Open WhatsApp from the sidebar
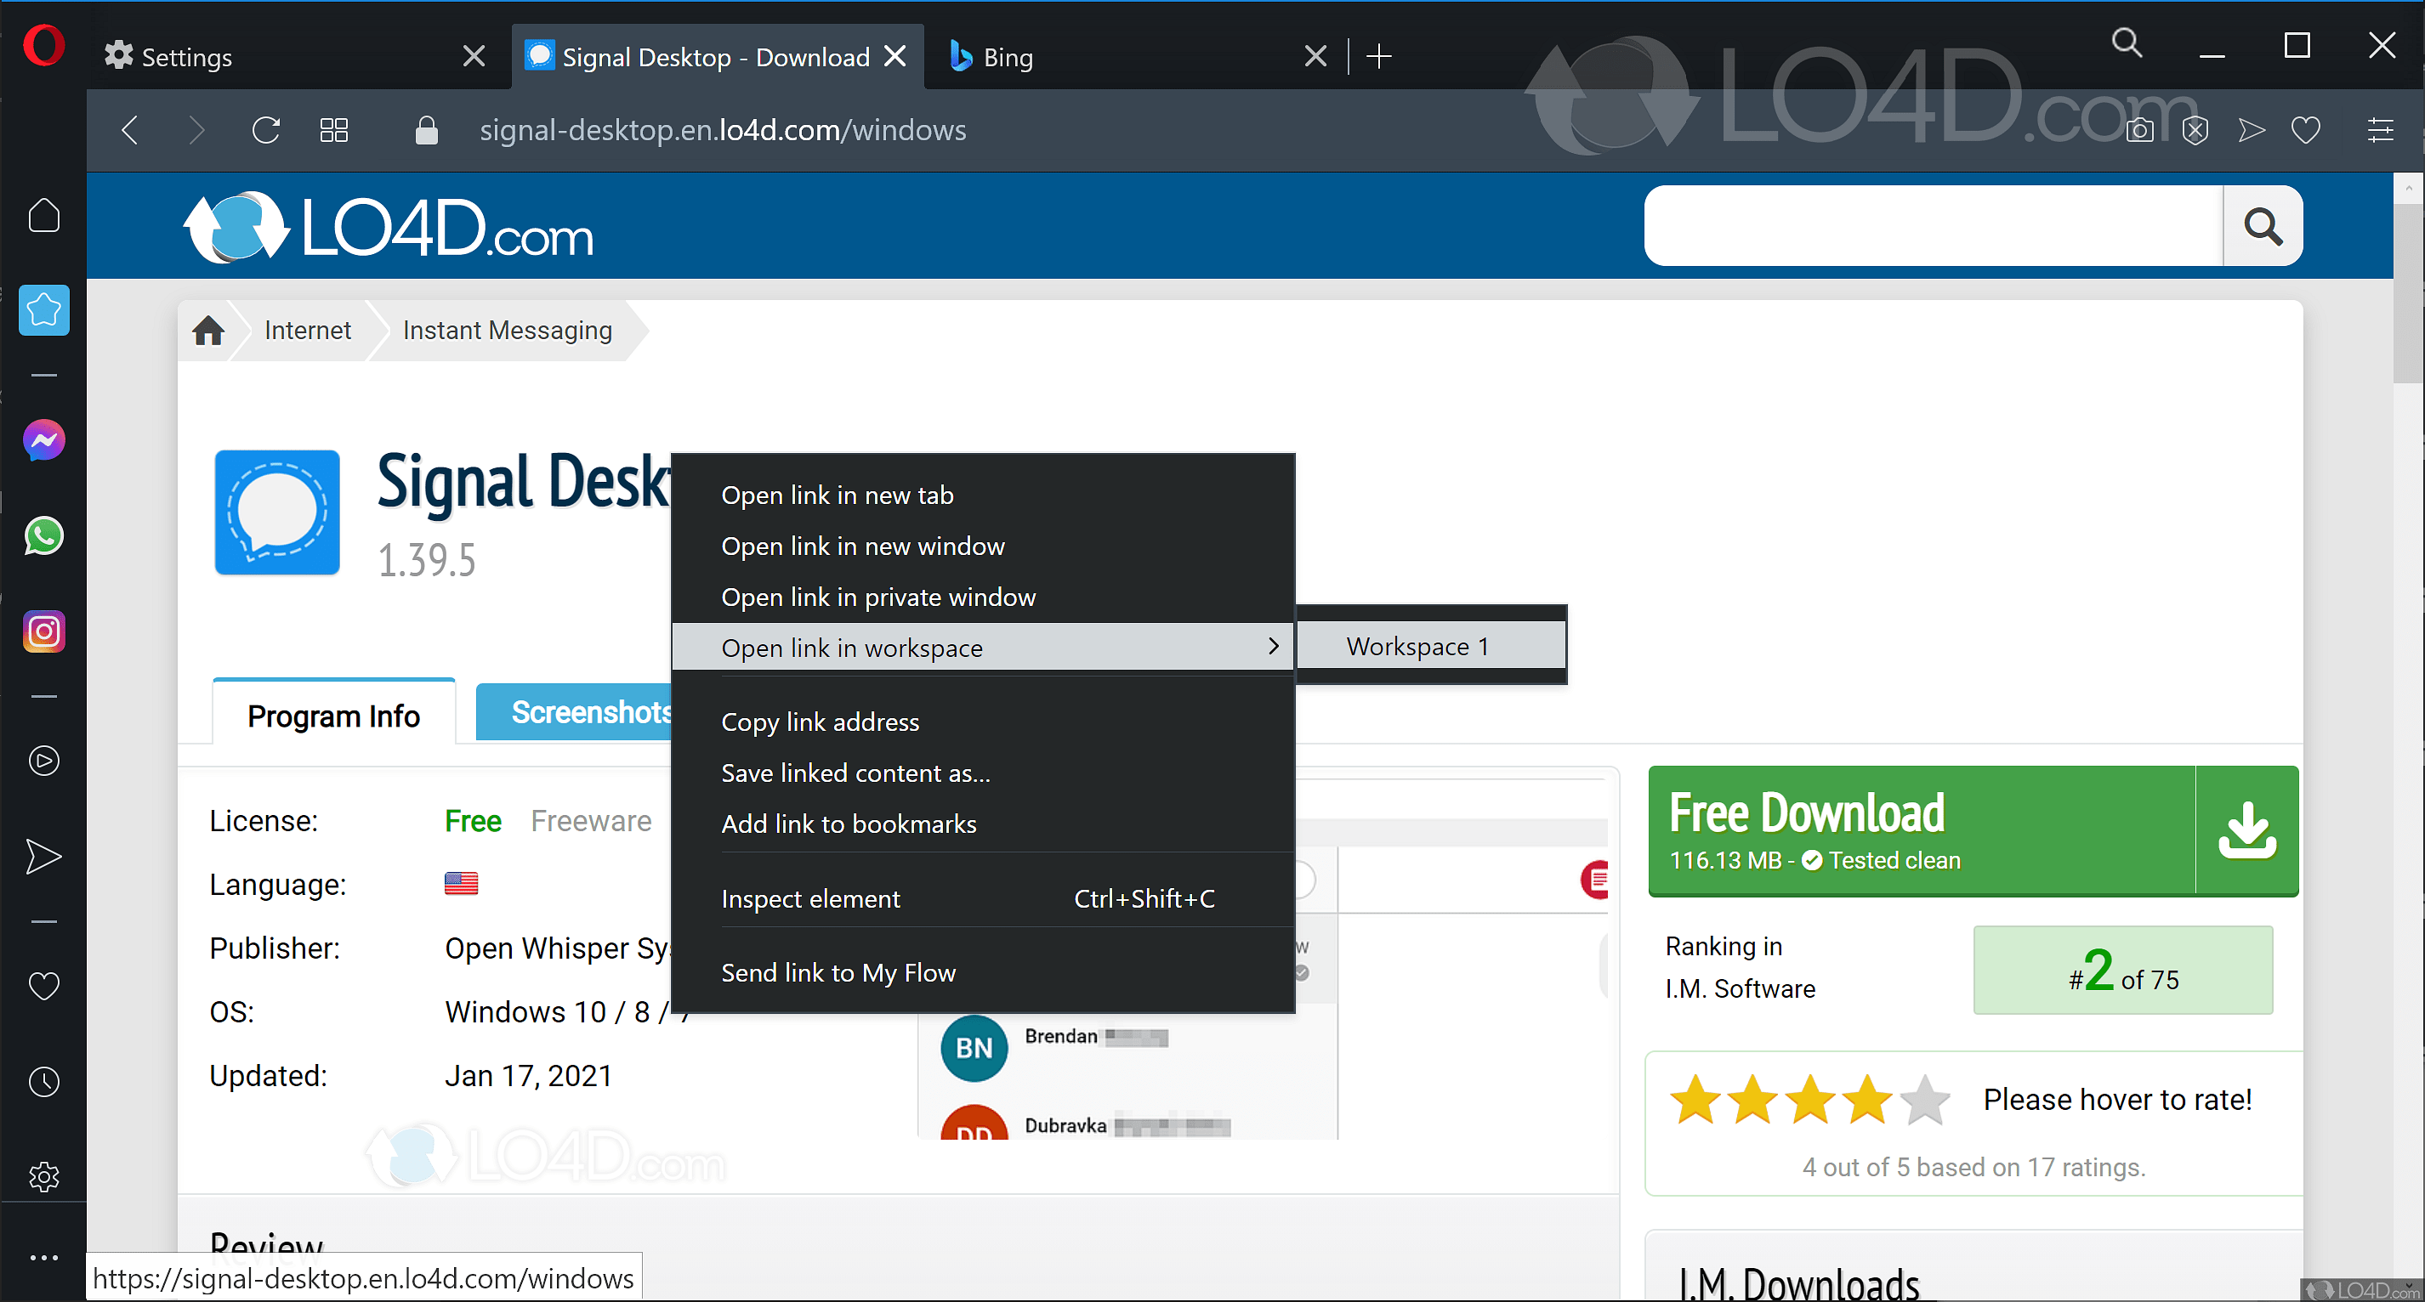The width and height of the screenshot is (2425, 1302). (43, 536)
